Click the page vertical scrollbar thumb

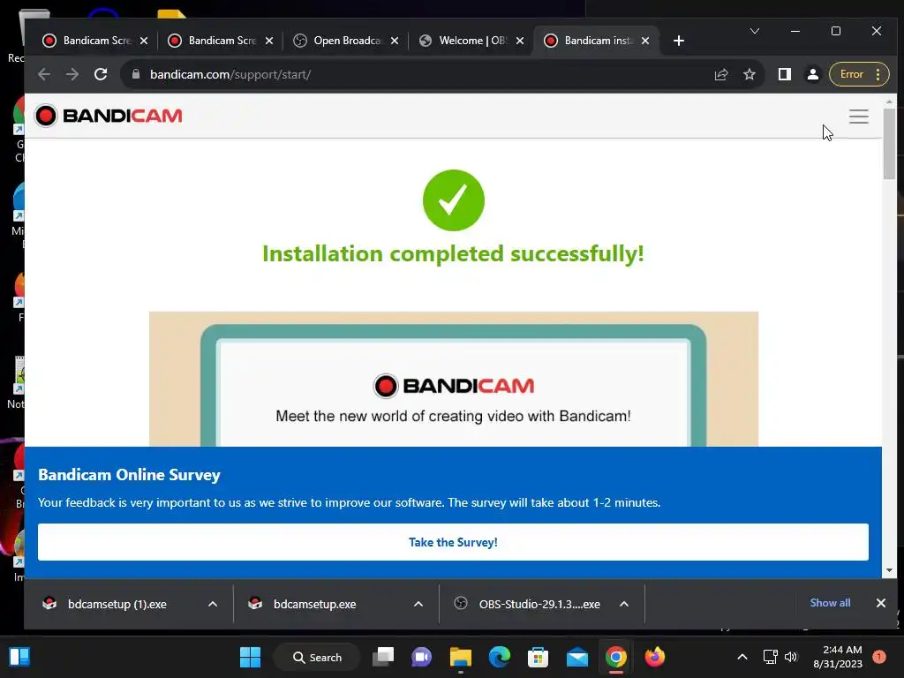click(x=889, y=143)
